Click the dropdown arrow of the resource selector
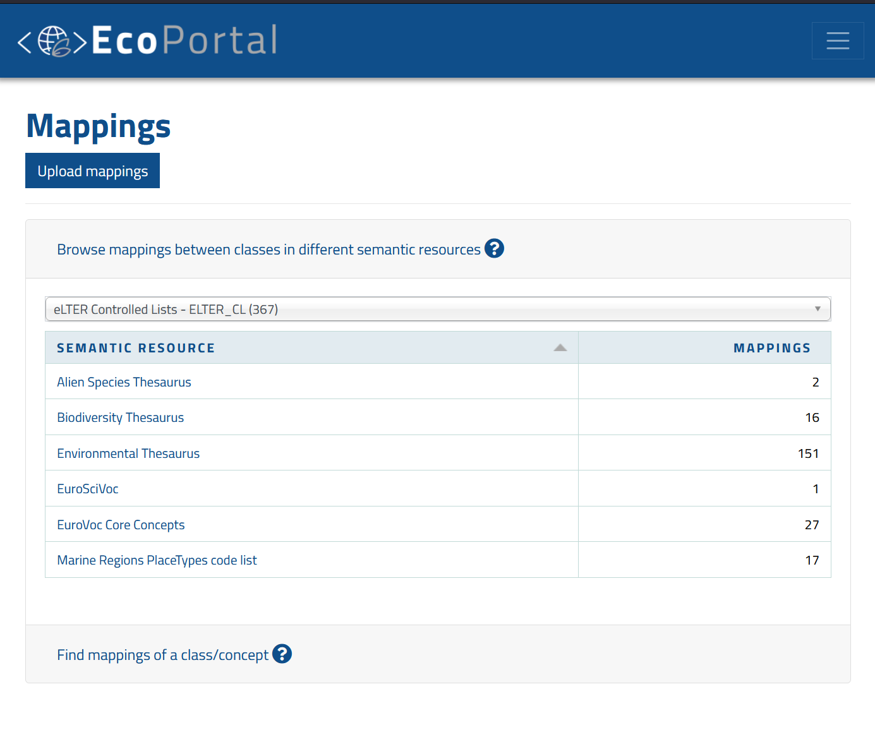Screen dimensions: 875x749 pos(817,309)
